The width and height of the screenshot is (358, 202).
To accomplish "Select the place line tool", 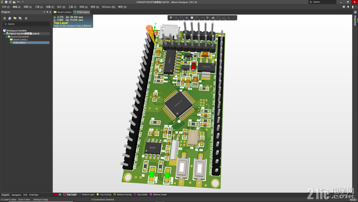I will coord(234,18).
